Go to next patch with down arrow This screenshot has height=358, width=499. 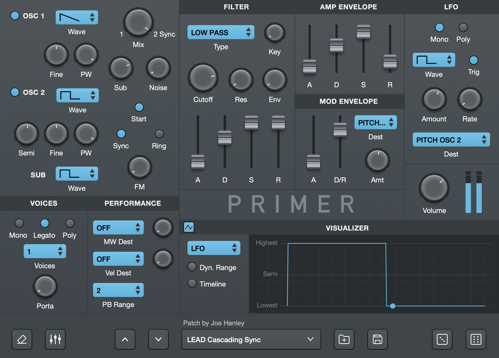point(158,339)
